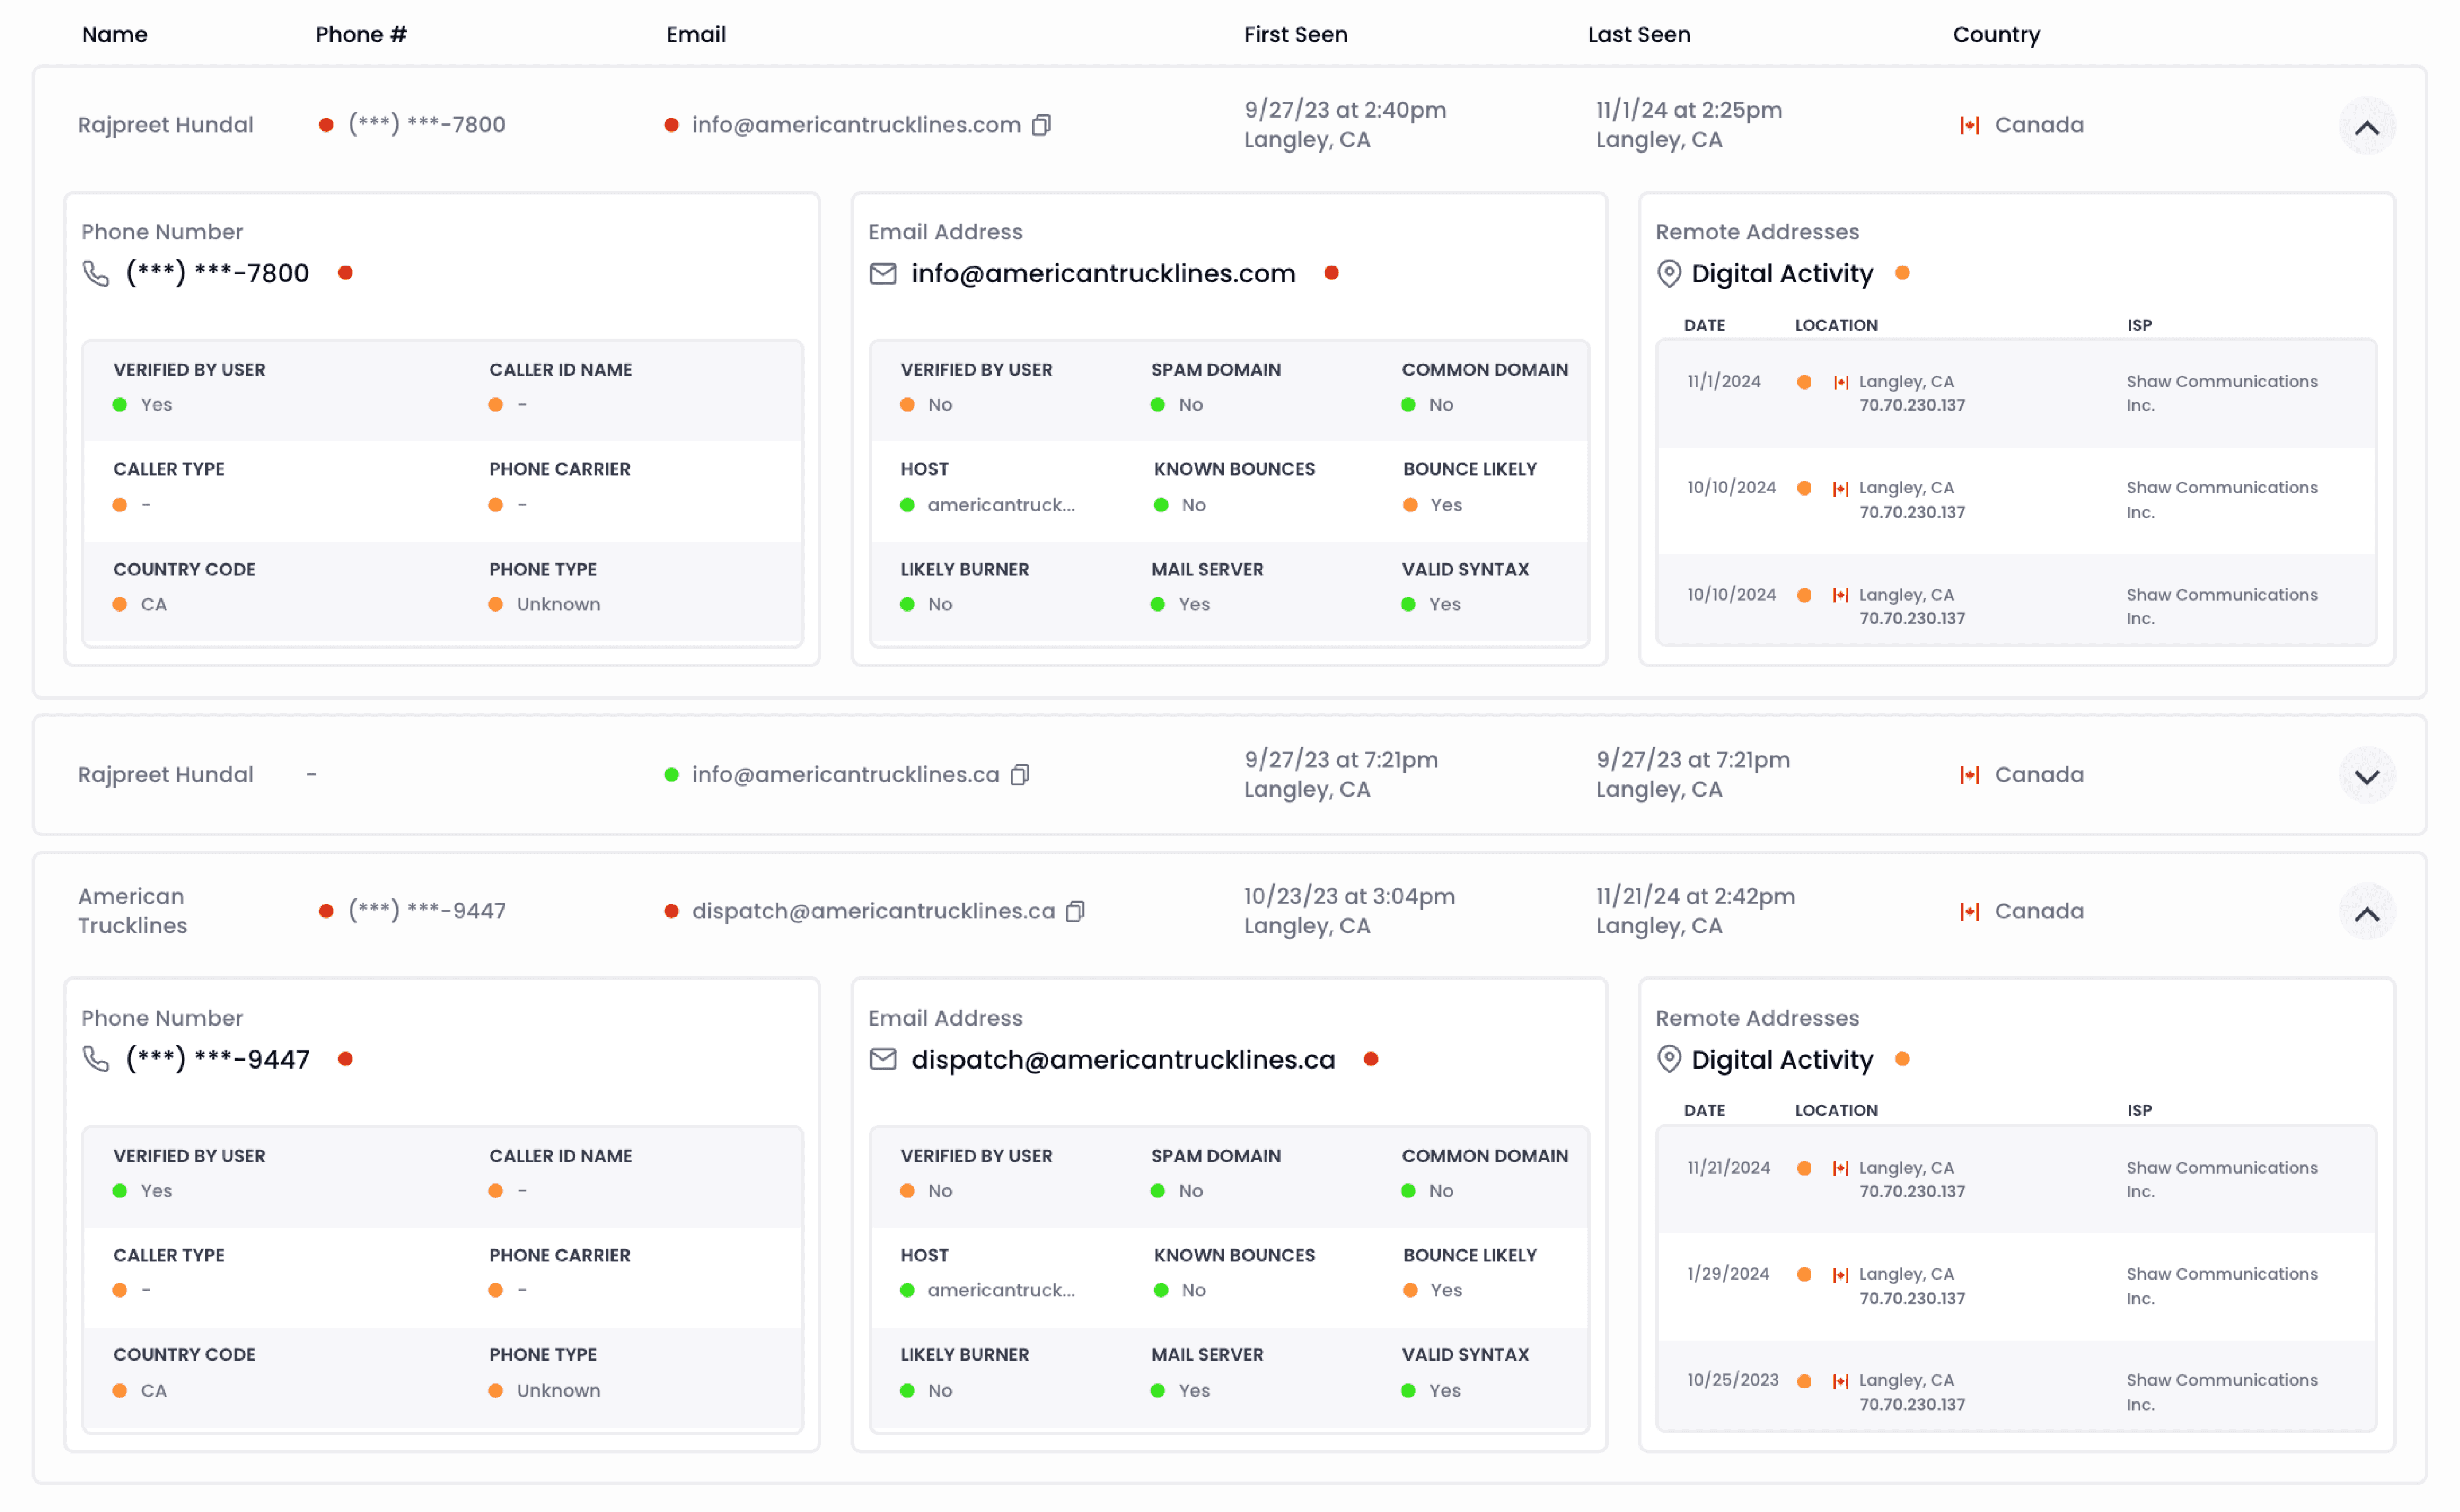Collapse the American Trucklines record
Viewport: 2460px width, 1512px height.
pyautogui.click(x=2366, y=913)
